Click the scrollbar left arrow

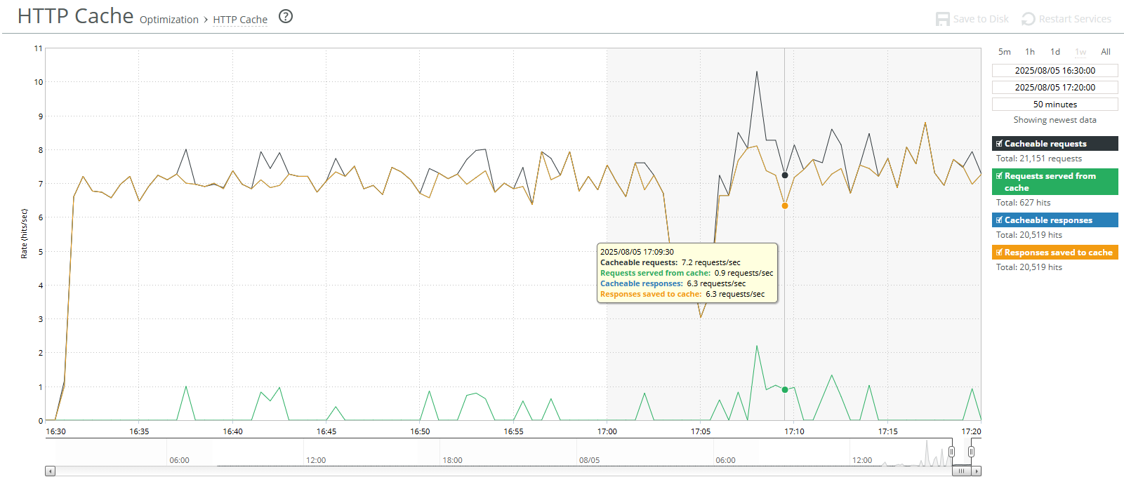click(x=50, y=471)
